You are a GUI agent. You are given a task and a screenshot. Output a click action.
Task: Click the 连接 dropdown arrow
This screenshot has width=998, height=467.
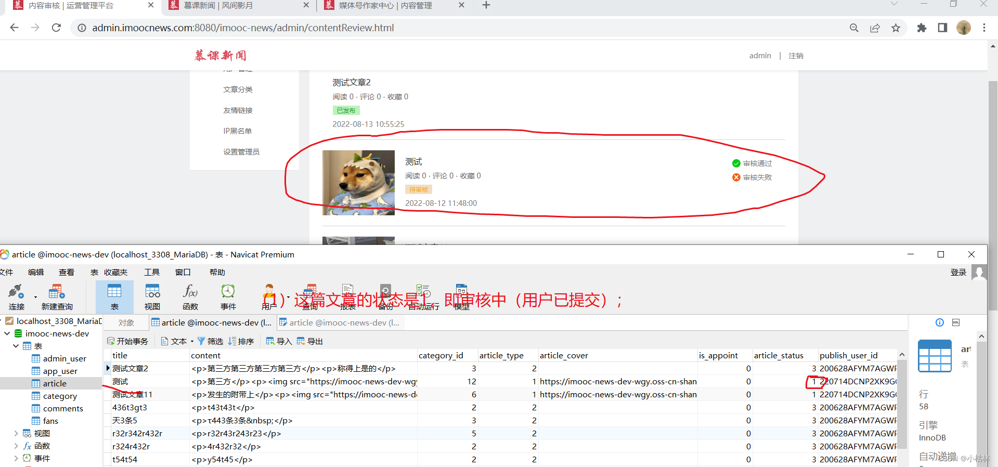click(35, 297)
